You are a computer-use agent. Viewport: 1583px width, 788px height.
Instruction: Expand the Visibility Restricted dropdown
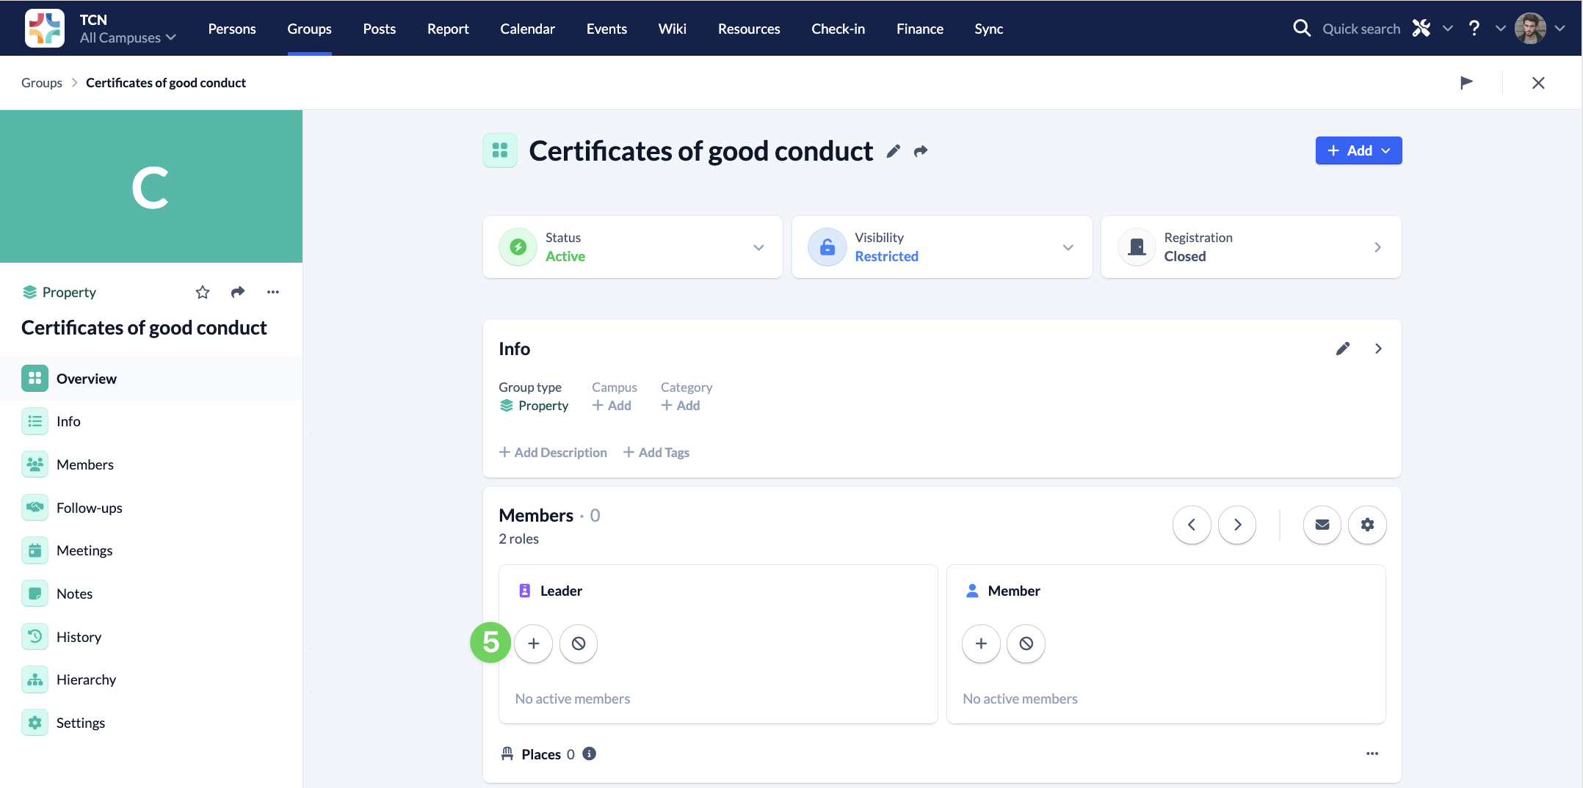1068,247
